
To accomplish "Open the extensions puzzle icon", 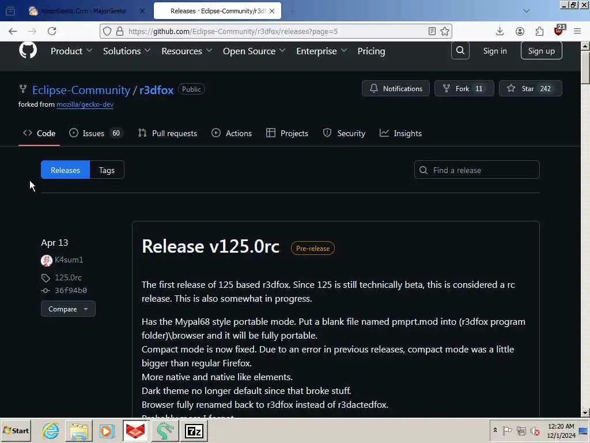I will tap(539, 31).
